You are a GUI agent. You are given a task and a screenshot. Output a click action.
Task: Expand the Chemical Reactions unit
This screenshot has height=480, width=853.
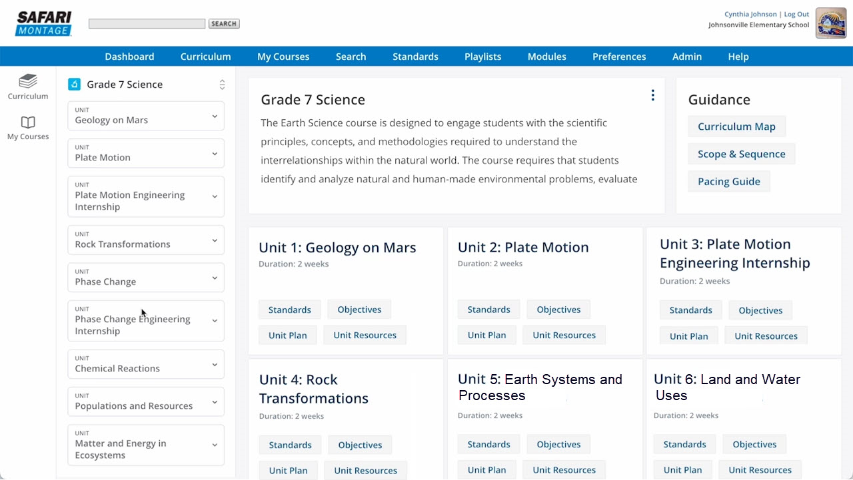[146, 364]
